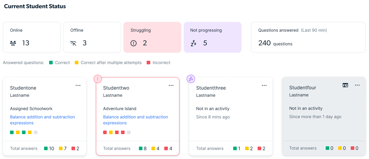Filter by the Not progressing status card
Image resolution: width=369 pixels, height=159 pixels.
click(212, 37)
